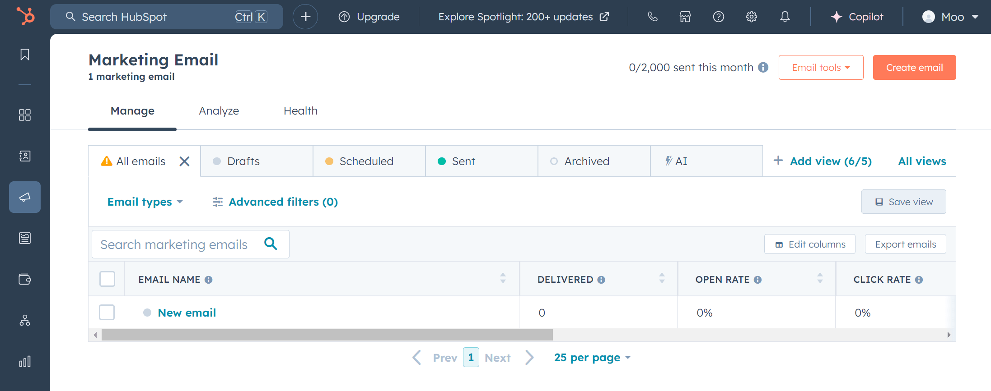Open the Moo account menu

[x=950, y=17]
